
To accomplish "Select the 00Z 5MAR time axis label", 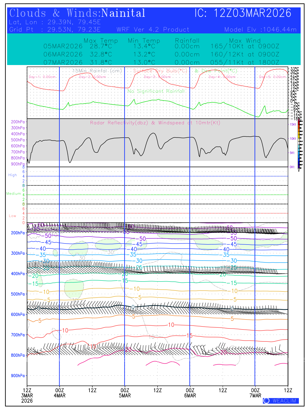I will (x=125, y=393).
